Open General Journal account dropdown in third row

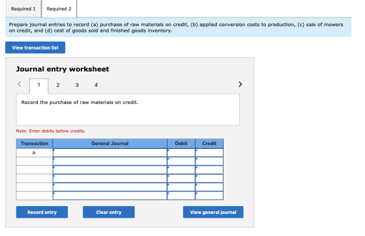click(x=110, y=170)
